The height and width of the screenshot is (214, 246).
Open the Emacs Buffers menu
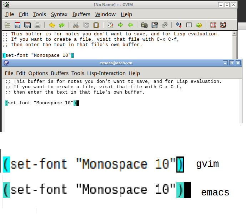pos(60,73)
